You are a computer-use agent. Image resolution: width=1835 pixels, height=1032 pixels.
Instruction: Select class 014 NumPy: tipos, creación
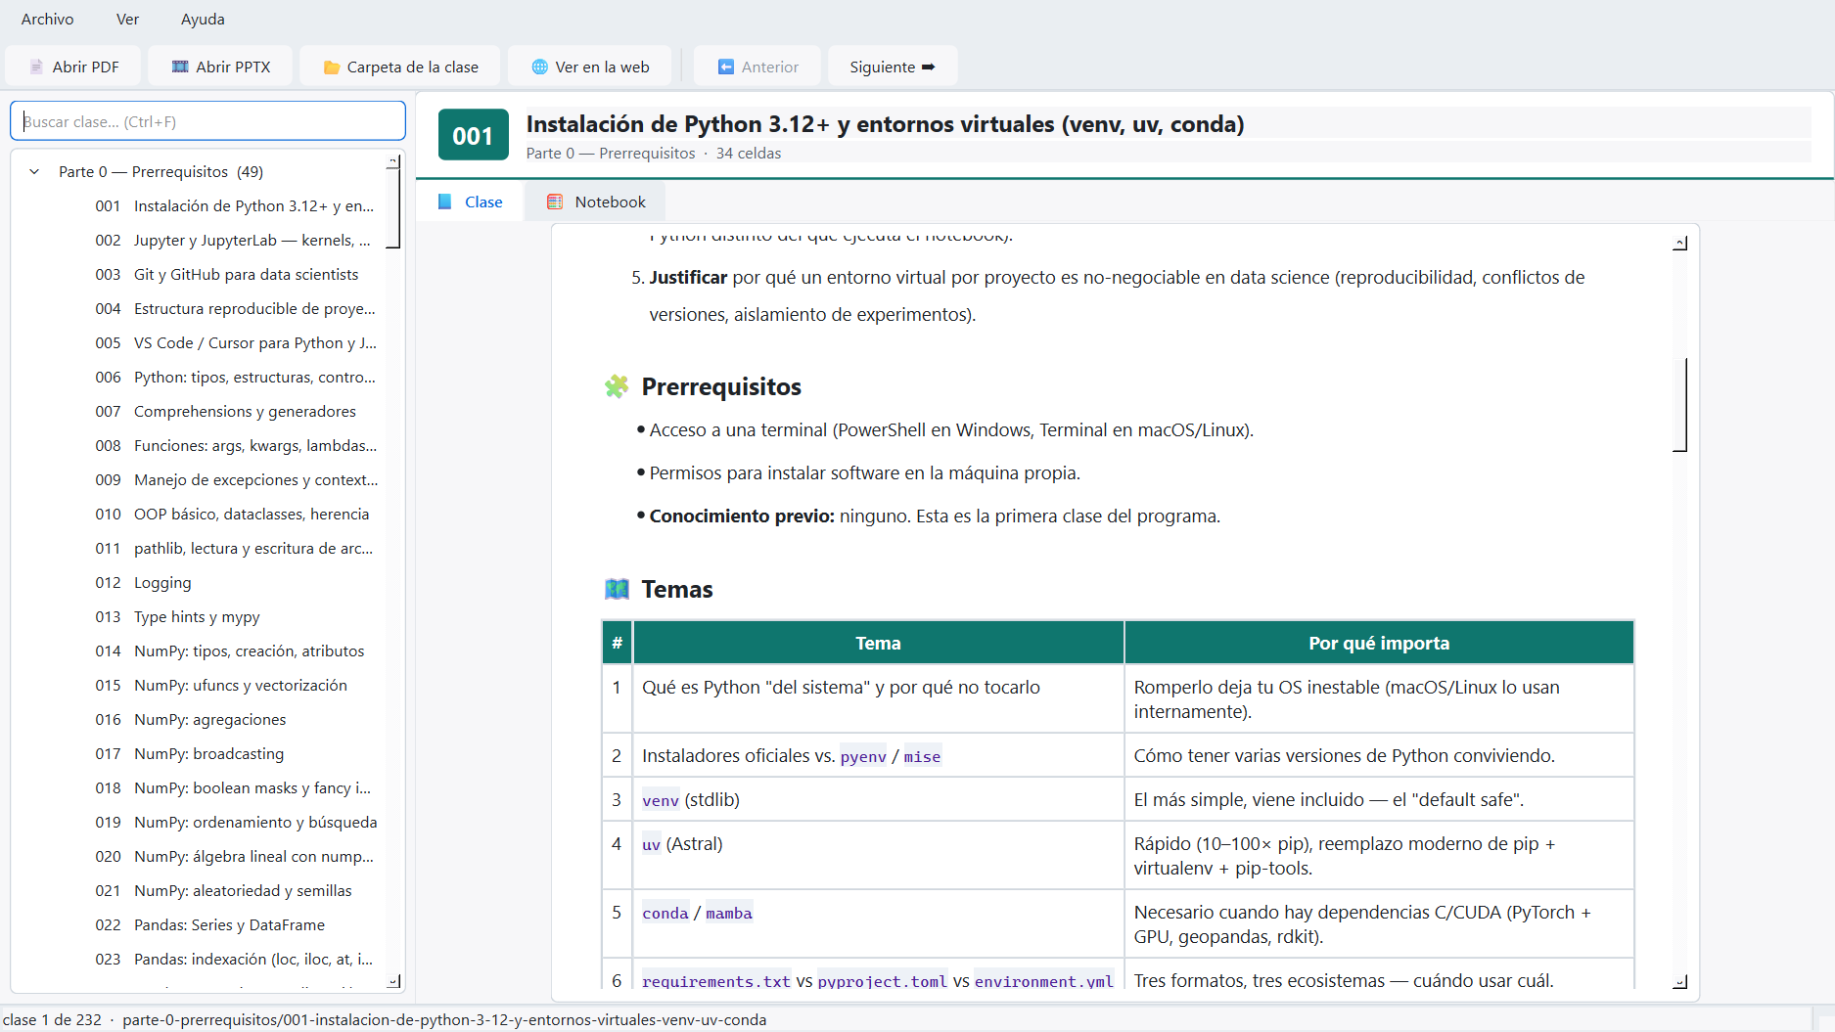[x=235, y=651]
